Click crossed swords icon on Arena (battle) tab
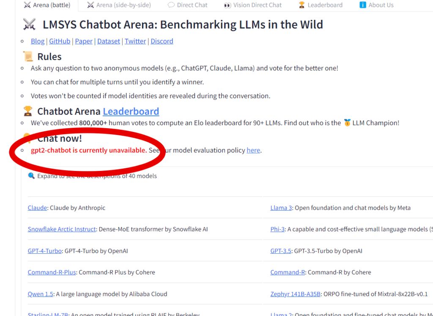Image resolution: width=433 pixels, height=316 pixels. tap(27, 5)
